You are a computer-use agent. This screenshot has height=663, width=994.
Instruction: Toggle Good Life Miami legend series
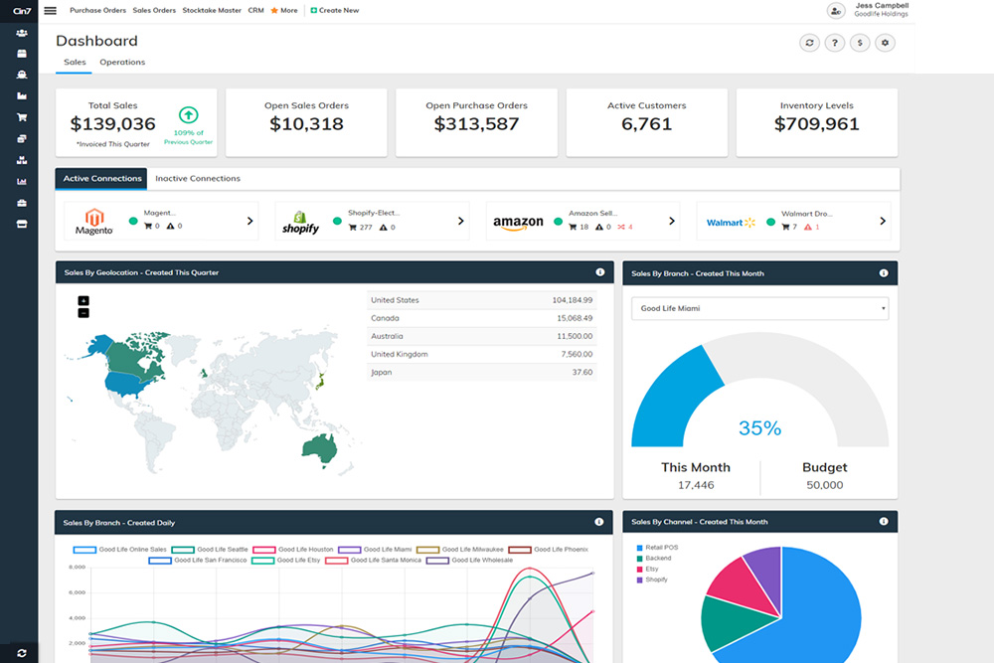pos(376,550)
